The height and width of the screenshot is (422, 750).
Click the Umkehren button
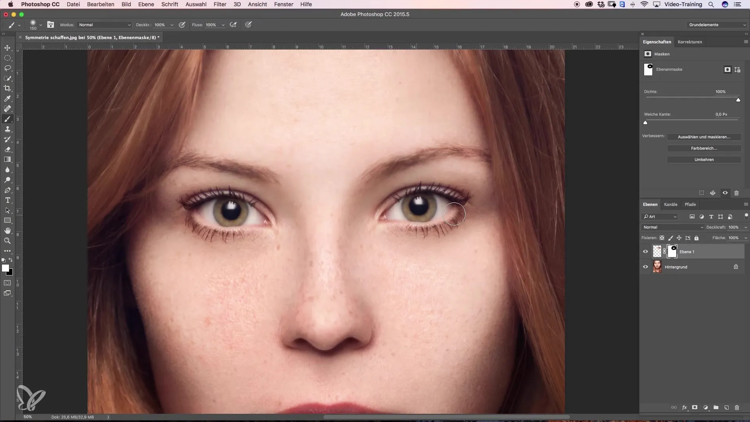(704, 160)
